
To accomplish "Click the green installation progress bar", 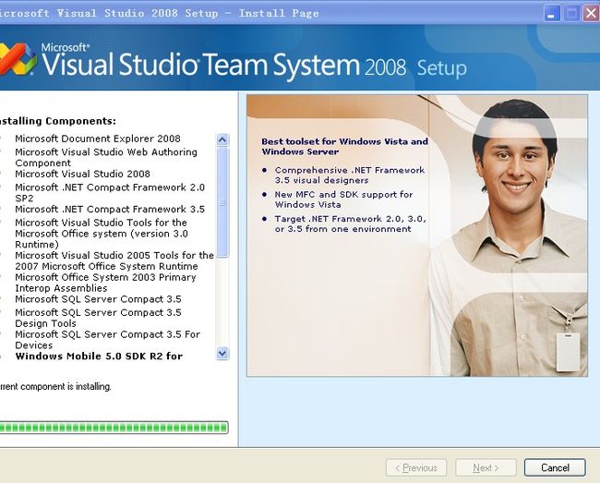I will click(114, 428).
